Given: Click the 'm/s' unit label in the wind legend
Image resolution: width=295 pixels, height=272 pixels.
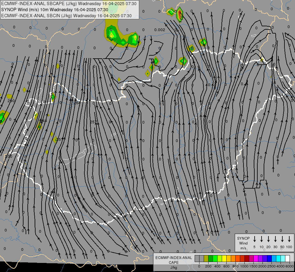Looking at the screenshot, I should point(243,248).
